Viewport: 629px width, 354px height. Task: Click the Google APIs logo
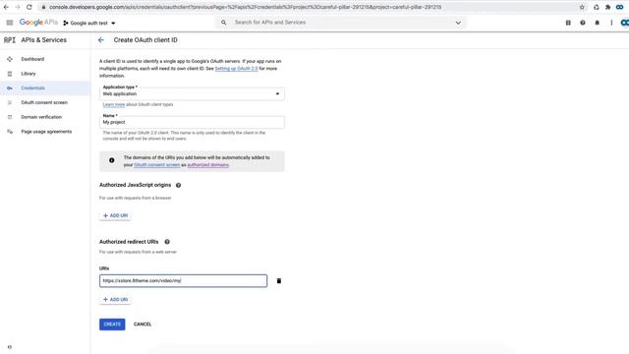[38, 23]
